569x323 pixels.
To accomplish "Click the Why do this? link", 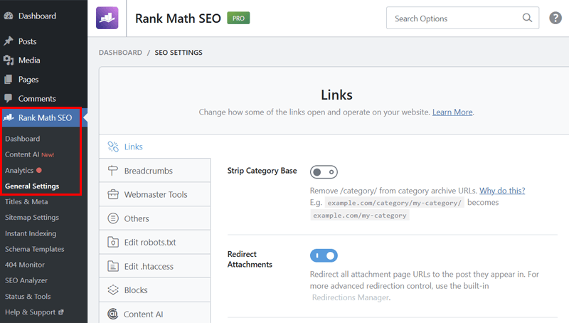I will click(502, 191).
